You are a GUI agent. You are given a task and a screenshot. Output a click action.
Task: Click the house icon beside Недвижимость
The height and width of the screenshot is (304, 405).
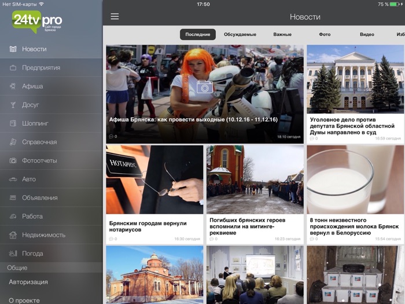[x=13, y=235]
